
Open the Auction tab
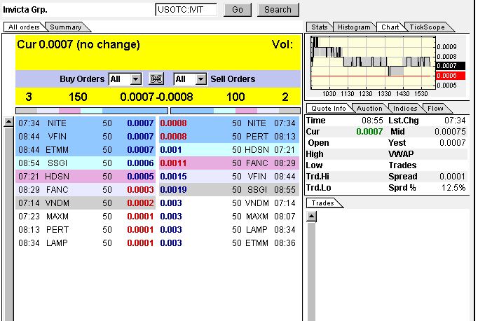point(369,109)
